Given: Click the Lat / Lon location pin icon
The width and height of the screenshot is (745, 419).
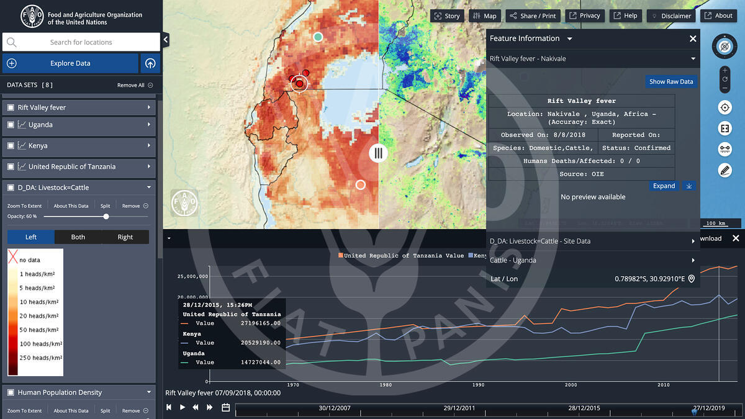Looking at the screenshot, I should (691, 279).
